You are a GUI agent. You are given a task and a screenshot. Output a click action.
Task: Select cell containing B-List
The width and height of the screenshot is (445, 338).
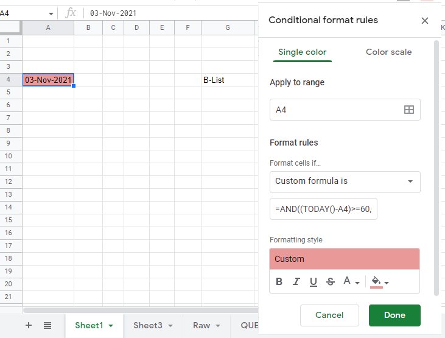coord(228,80)
